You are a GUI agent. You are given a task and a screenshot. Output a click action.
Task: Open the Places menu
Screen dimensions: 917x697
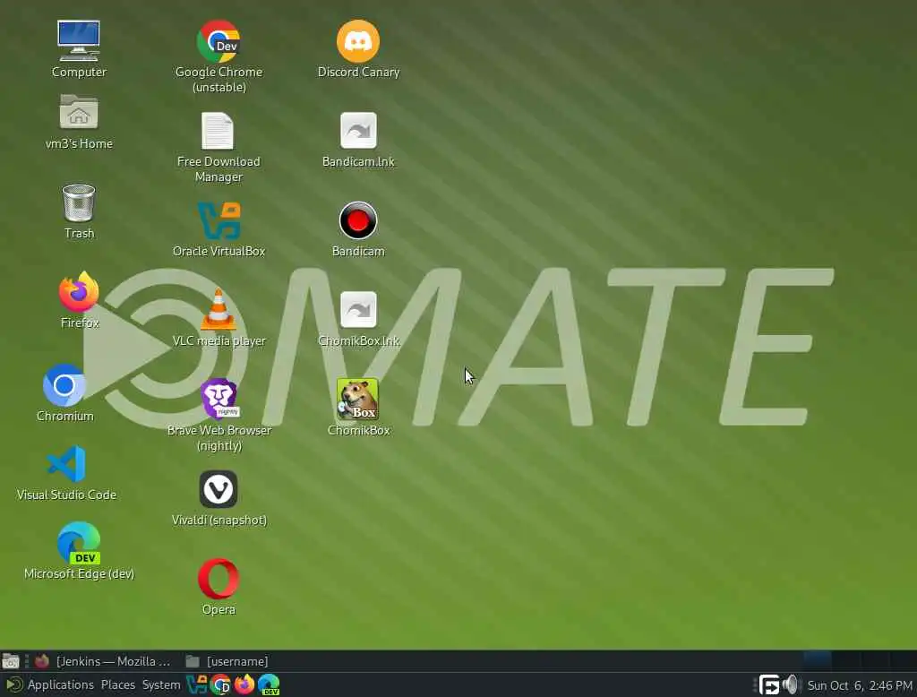[117, 684]
